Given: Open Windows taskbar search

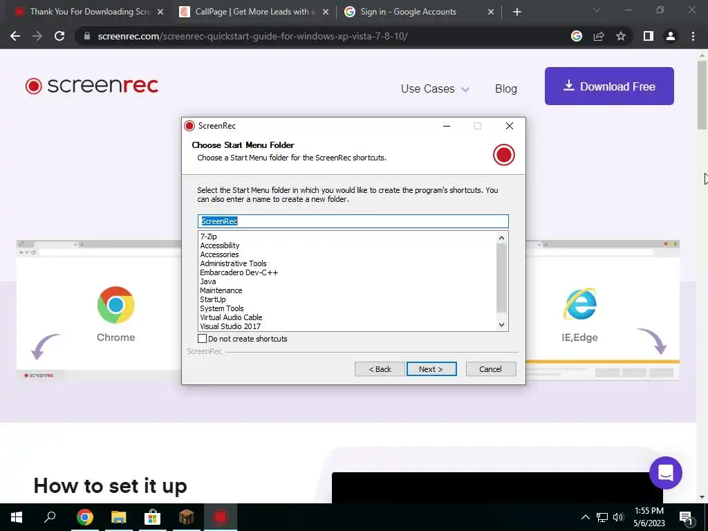Looking at the screenshot, I should tap(50, 517).
